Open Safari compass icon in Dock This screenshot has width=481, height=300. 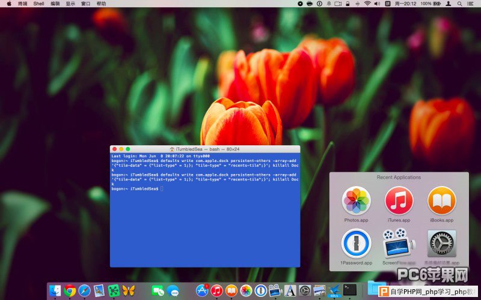85,290
